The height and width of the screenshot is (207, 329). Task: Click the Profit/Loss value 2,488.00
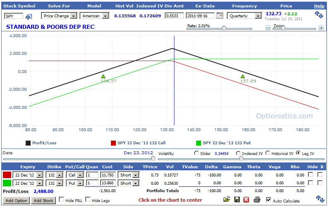pos(43,191)
